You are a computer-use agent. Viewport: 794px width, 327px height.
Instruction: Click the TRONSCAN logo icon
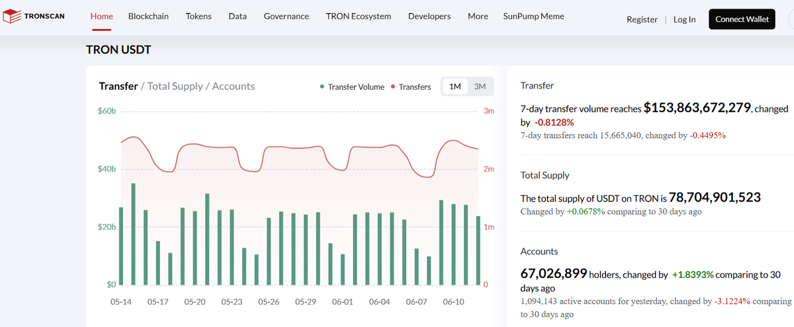[x=11, y=17]
